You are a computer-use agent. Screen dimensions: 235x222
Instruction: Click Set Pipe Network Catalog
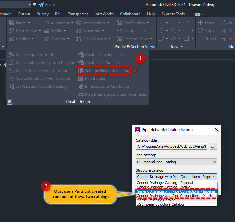[104, 71]
